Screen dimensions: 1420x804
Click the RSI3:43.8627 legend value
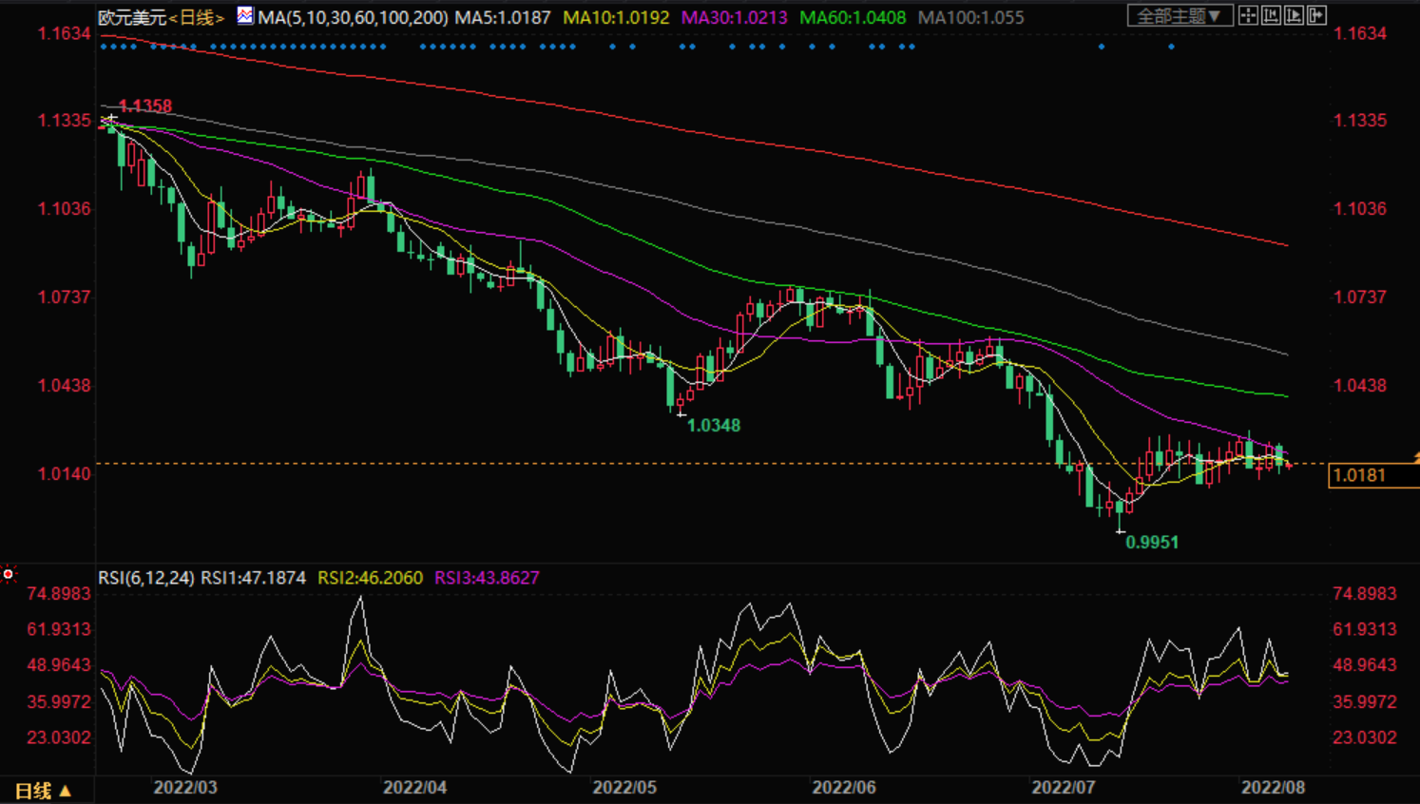coord(487,578)
